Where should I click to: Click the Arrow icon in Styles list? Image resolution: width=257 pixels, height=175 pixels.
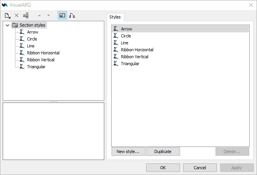pos(116,29)
